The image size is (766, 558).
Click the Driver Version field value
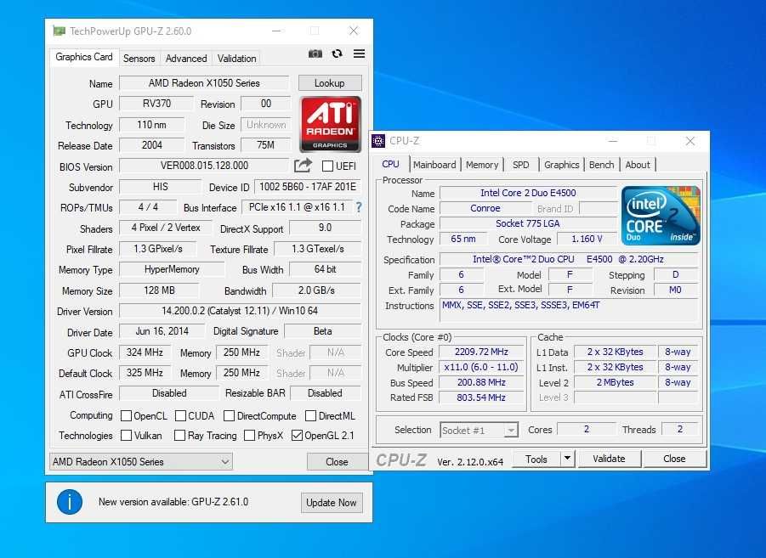(x=240, y=311)
